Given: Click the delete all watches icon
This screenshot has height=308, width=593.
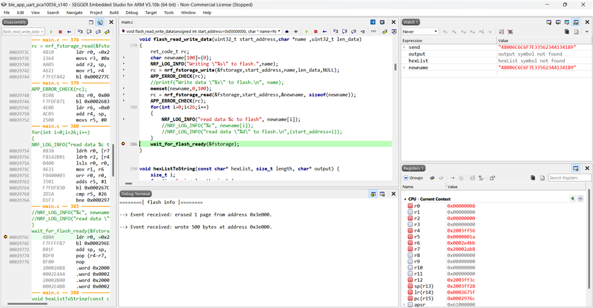Looking at the screenshot, I should [510, 32].
